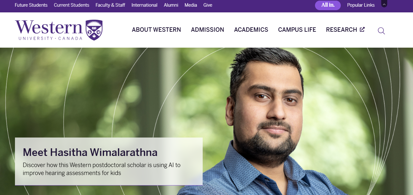Open the search magnifier icon
This screenshot has width=413, height=195.
[381, 31]
